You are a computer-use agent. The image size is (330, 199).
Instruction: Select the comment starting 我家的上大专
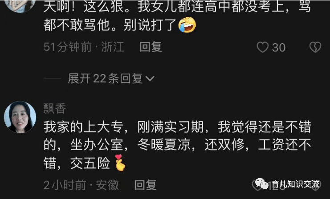(x=177, y=145)
